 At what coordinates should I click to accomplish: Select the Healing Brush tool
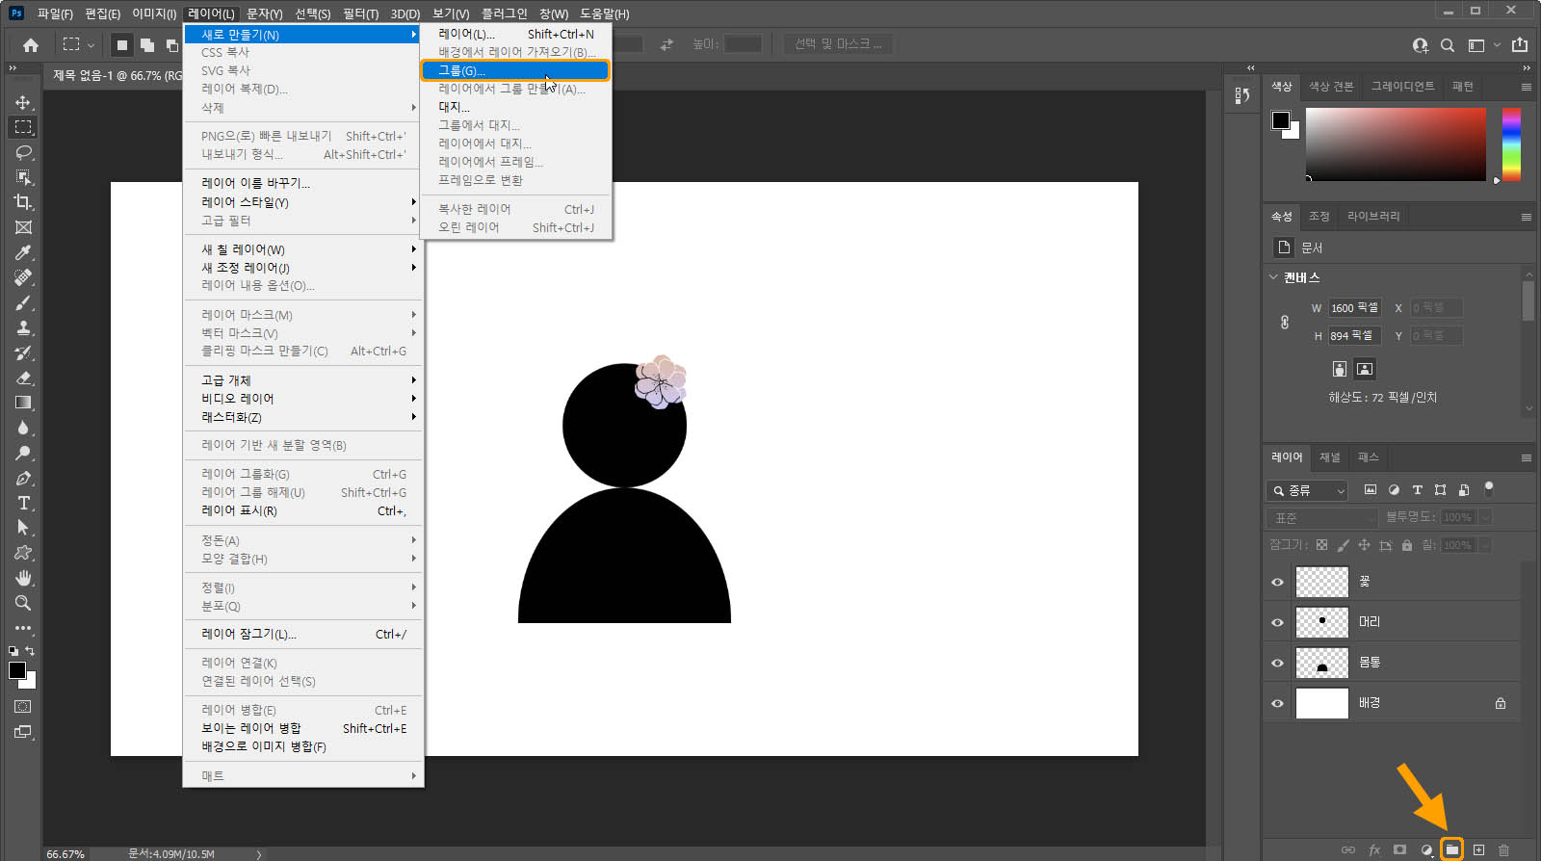point(23,277)
